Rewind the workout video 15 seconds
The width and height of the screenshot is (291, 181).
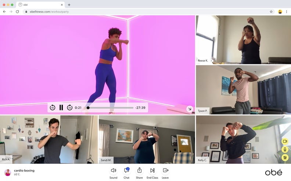(53, 107)
